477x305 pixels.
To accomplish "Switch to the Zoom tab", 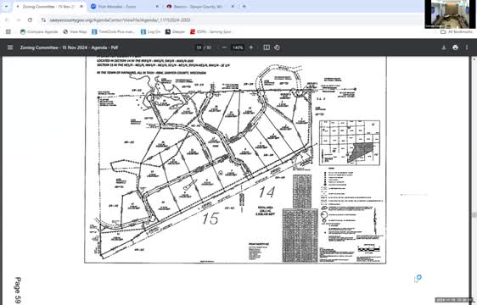I will 125,7.
